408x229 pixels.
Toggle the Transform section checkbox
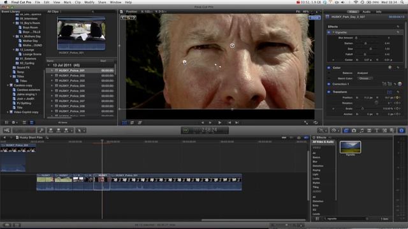(x=329, y=92)
